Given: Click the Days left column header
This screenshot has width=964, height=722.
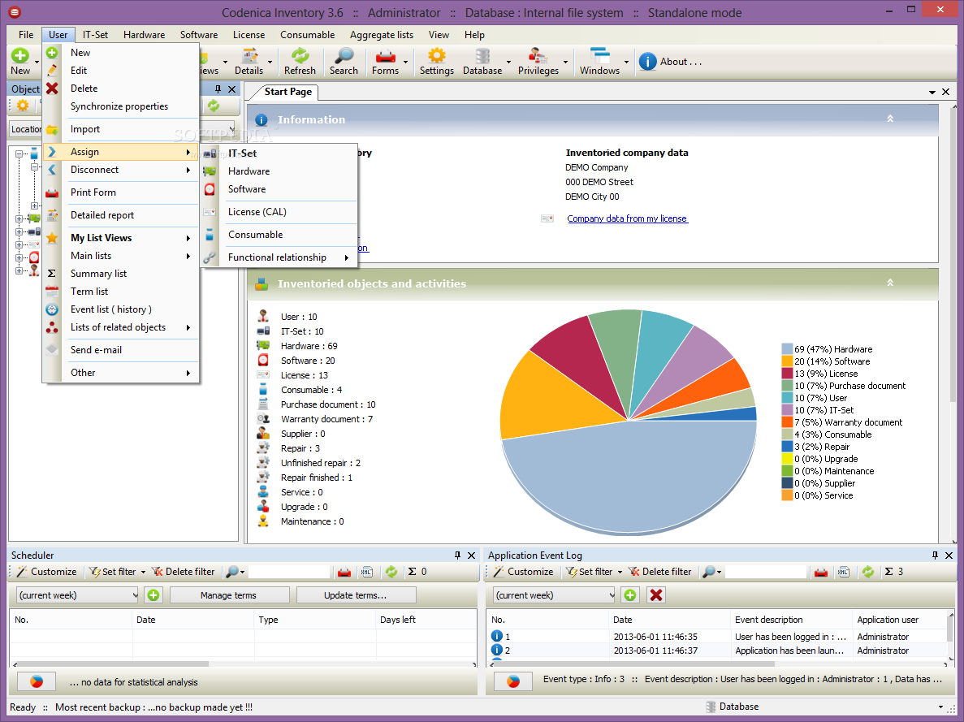Looking at the screenshot, I should pos(426,620).
